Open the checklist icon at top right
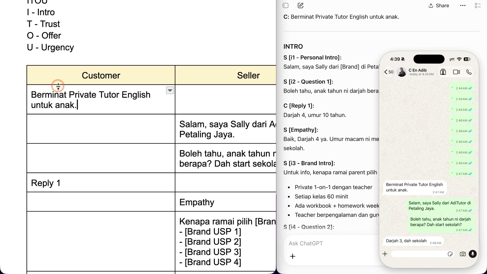This screenshot has width=487, height=274. click(478, 6)
